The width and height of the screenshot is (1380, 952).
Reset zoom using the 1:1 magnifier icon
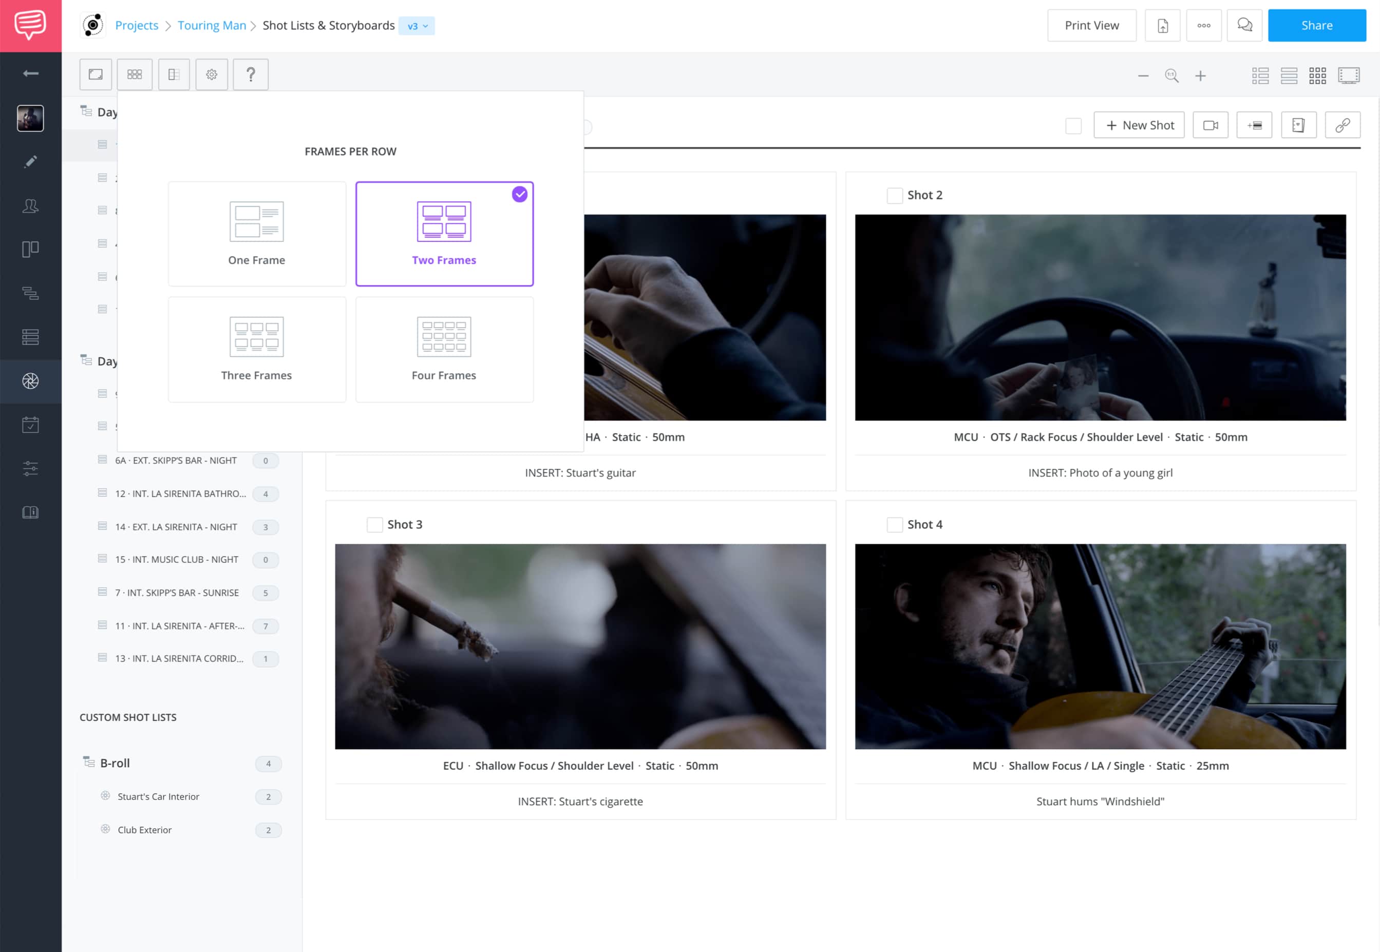(1170, 75)
